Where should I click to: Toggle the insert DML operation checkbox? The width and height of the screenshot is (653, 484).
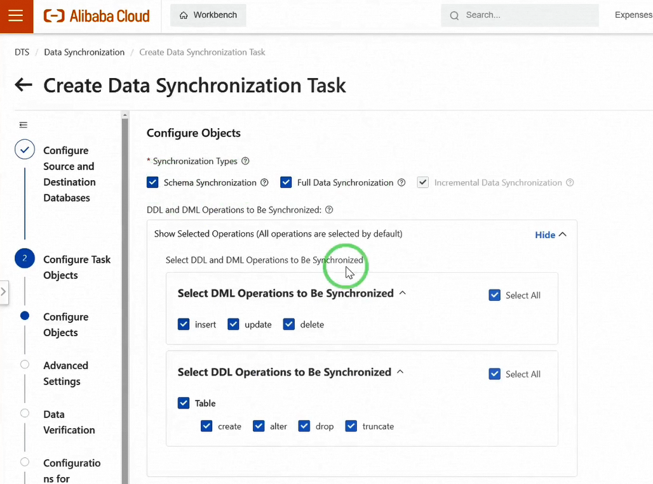(x=184, y=324)
